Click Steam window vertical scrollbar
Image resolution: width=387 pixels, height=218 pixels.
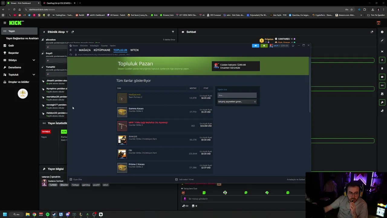[x=310, y=85]
